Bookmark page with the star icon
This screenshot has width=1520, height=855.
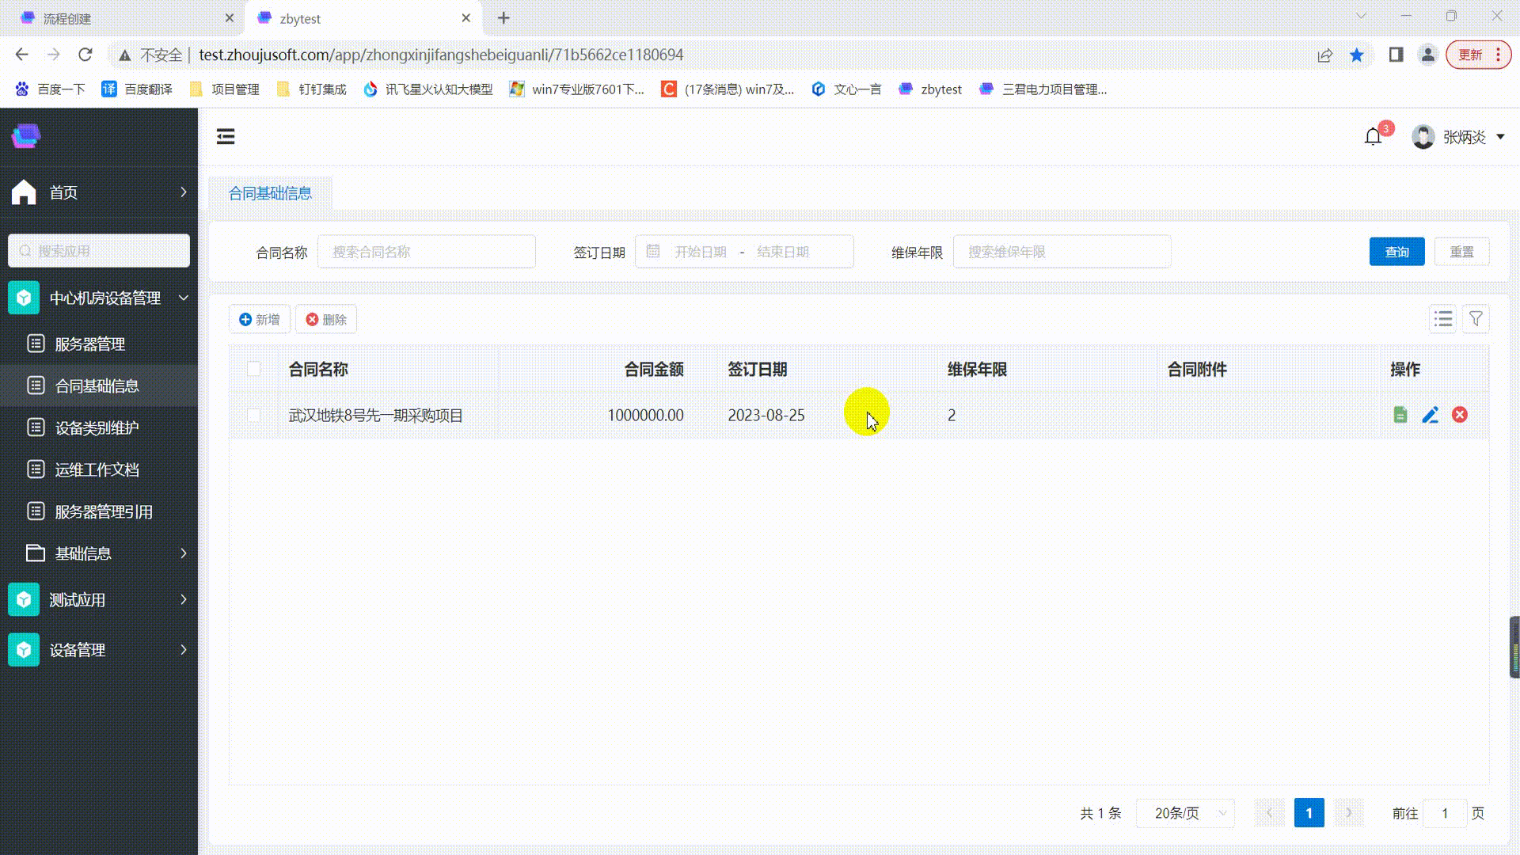point(1357,55)
